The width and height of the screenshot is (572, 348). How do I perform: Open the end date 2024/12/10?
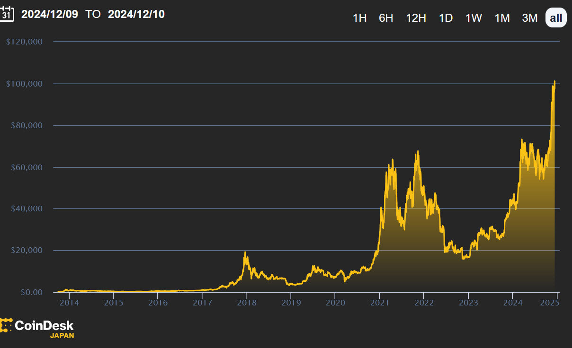(x=136, y=14)
